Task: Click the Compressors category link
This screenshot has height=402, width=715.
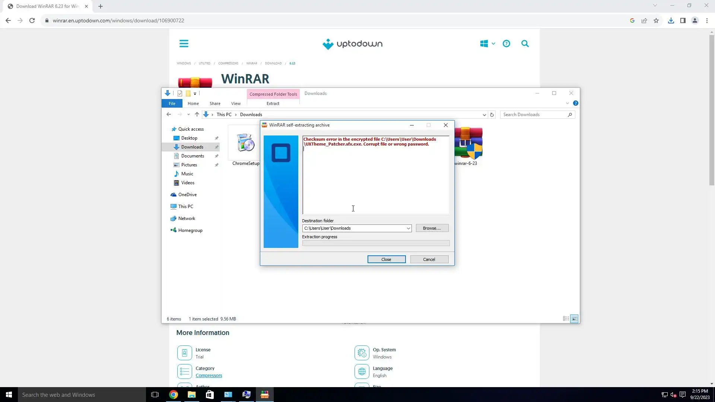Action: (x=209, y=376)
